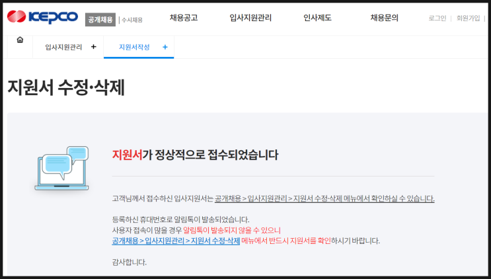The height and width of the screenshot is (279, 491).
Task: Click the 로그인 link
Action: point(437,18)
